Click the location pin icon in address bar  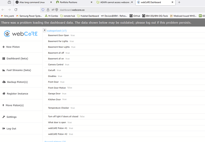click(57, 10)
